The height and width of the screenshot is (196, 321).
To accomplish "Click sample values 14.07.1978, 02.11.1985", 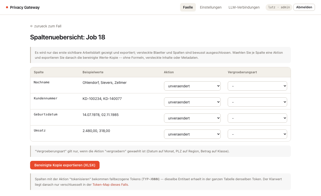I will pos(101,115).
